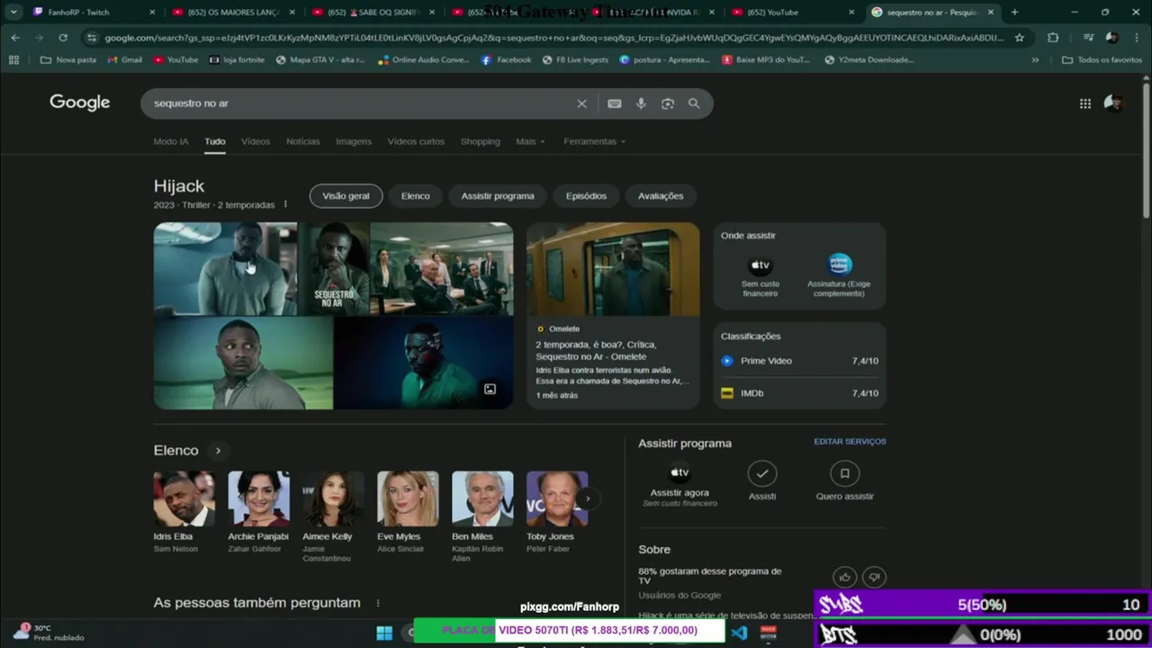The image size is (1152, 648).
Task: Switch to the Vídeos curtos tab
Action: click(x=416, y=141)
